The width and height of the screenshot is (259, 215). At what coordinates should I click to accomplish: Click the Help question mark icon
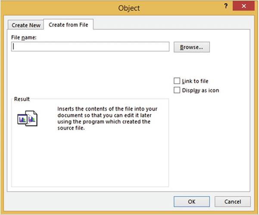pyautogui.click(x=226, y=6)
